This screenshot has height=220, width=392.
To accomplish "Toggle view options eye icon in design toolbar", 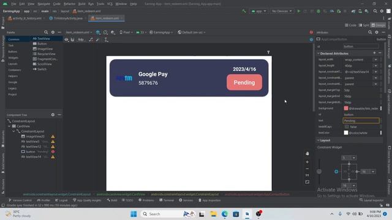I will click(66, 40).
